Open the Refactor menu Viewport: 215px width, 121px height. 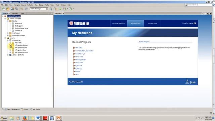coord(30,5)
